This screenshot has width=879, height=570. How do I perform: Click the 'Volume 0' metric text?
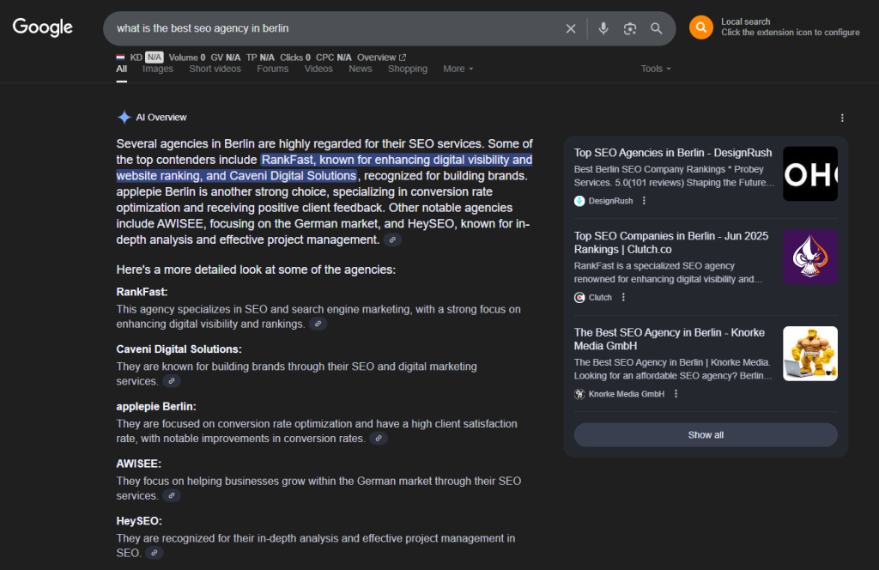coord(187,58)
